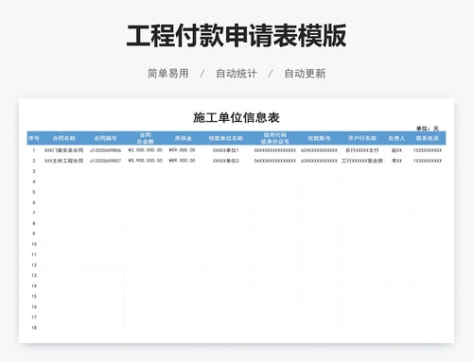
Task: Select the 收款单位名称 column header
Action: [226, 138]
